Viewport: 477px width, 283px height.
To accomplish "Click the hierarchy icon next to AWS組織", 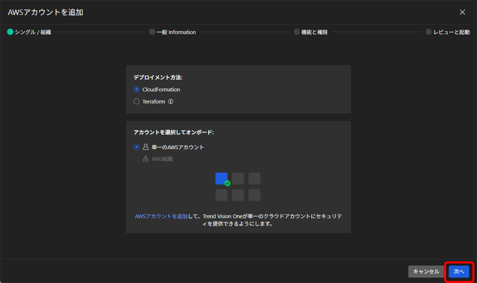I will tap(146, 159).
